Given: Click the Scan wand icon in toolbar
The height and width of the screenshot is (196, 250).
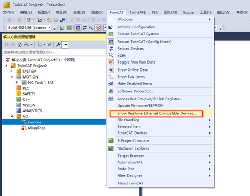Looking at the screenshot, I should point(91,28).
